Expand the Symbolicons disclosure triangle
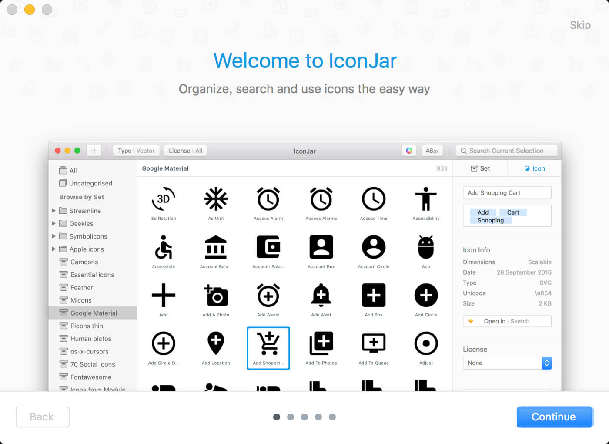Viewport: 609px width, 444px height. coord(54,236)
